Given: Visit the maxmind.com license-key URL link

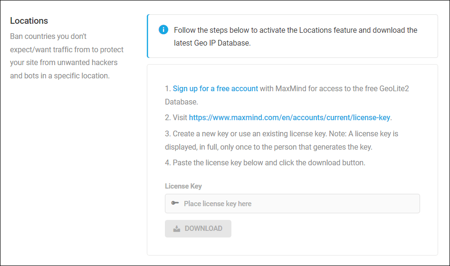Looking at the screenshot, I should [289, 118].
